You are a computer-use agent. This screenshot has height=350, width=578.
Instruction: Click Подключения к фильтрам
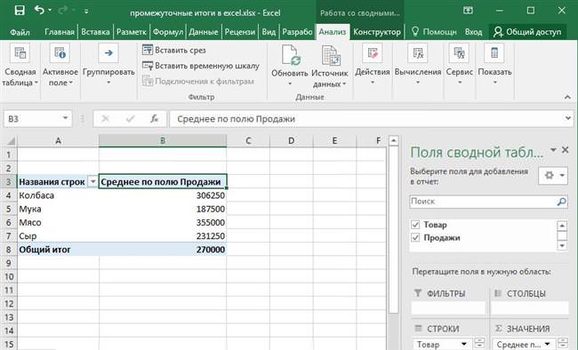(198, 81)
